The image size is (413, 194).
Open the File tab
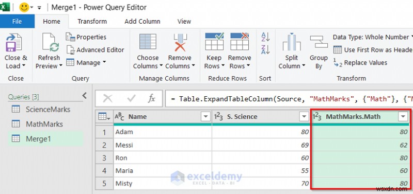tap(17, 21)
